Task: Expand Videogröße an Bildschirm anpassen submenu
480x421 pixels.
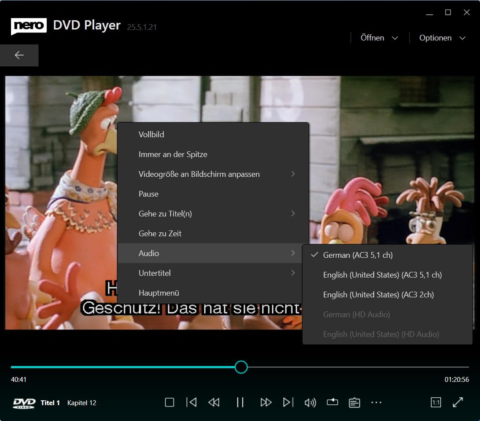Action: pos(213,174)
